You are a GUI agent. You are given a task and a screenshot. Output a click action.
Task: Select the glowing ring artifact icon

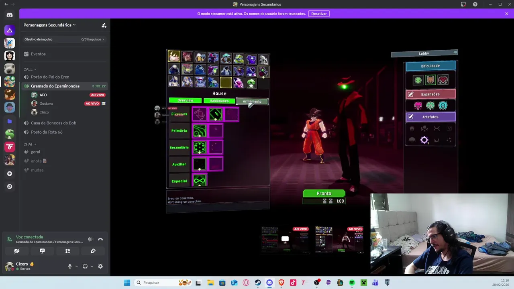(424, 140)
